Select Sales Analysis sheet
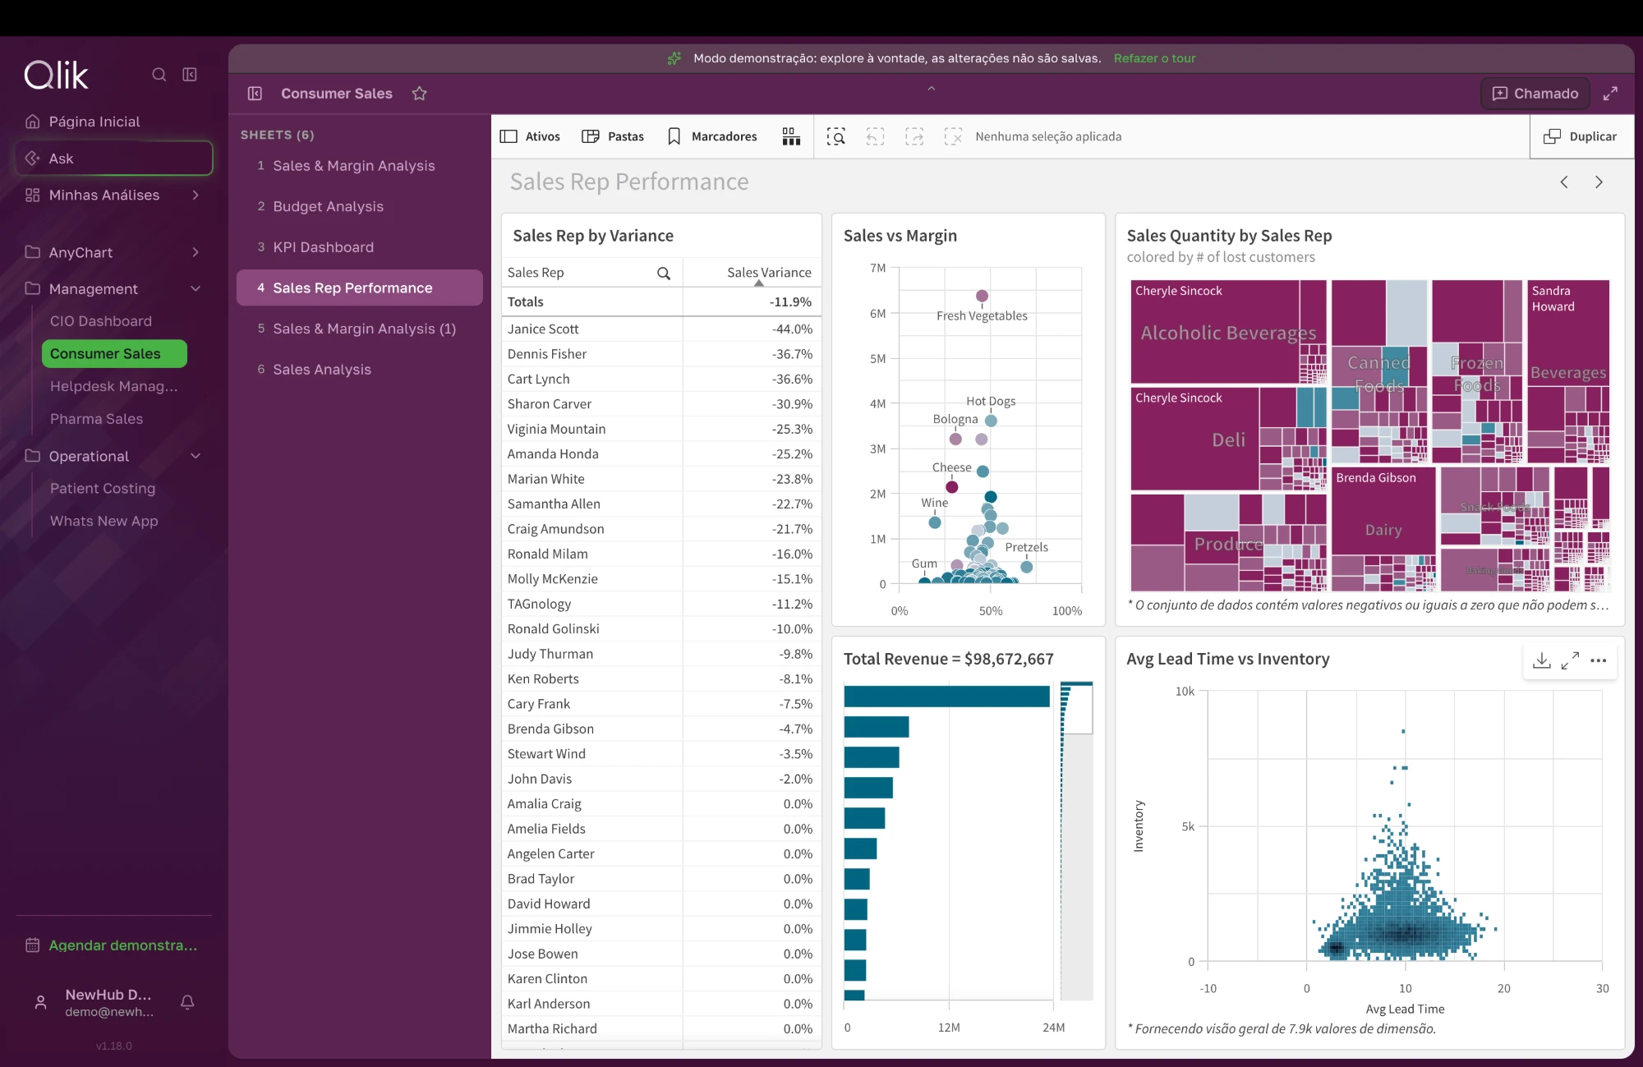Screen dimensions: 1643x1067 coord(360,370)
